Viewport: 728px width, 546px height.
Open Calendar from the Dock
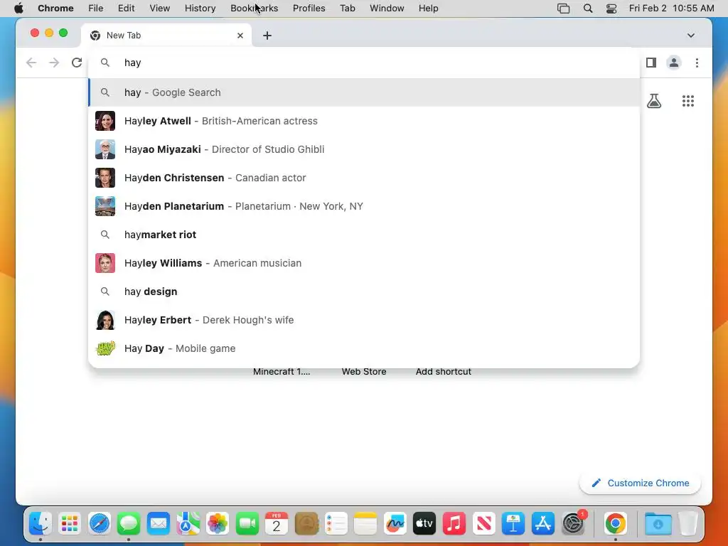pyautogui.click(x=277, y=524)
